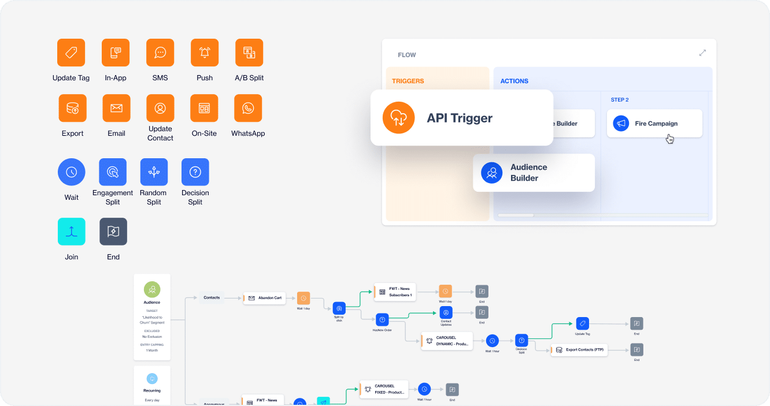Screen dimensions: 770x406
Task: Select the Join flow icon
Action: 71,231
